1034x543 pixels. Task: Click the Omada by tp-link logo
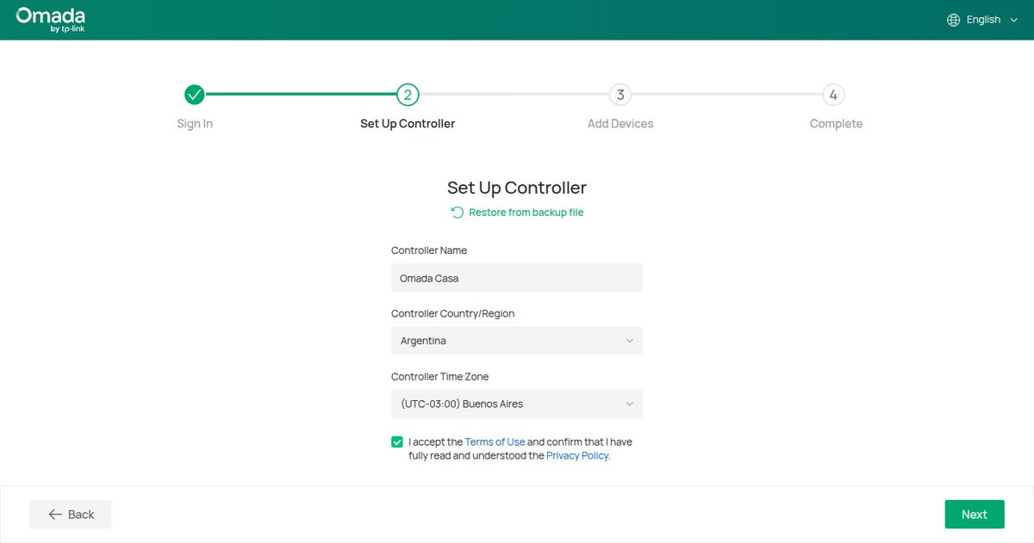coord(50,20)
